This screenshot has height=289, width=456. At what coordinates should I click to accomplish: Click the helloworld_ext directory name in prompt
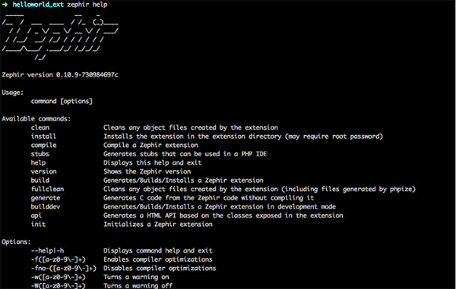point(38,5)
